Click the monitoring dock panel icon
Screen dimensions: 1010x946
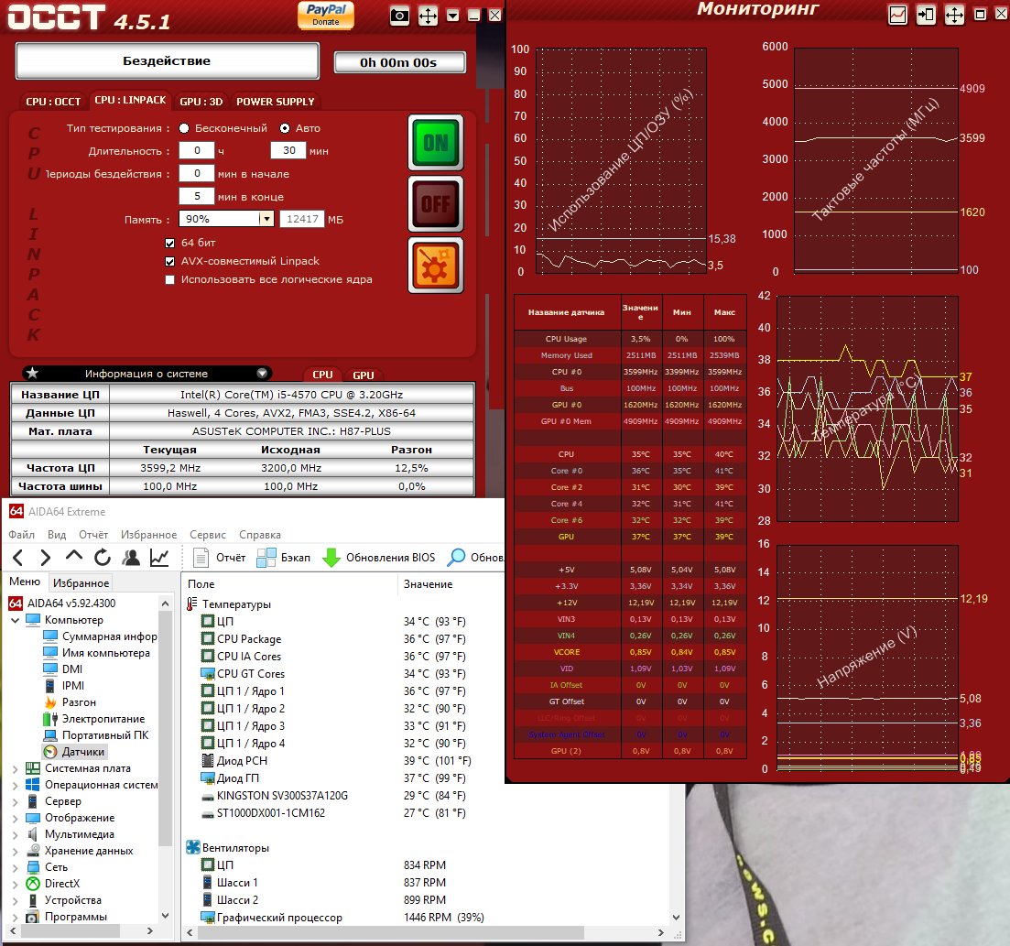coord(926,14)
